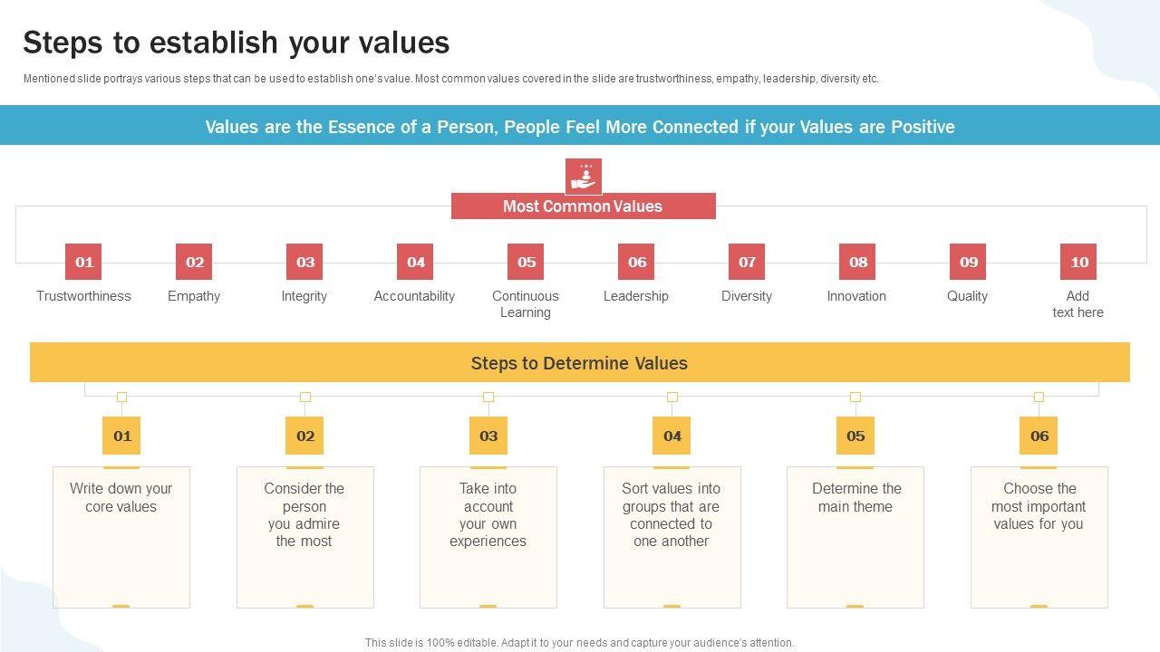Select red number box 02 above Empathy
The width and height of the screenshot is (1160, 652).
click(194, 262)
